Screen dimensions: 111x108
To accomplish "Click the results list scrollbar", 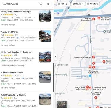I will click(53, 77).
